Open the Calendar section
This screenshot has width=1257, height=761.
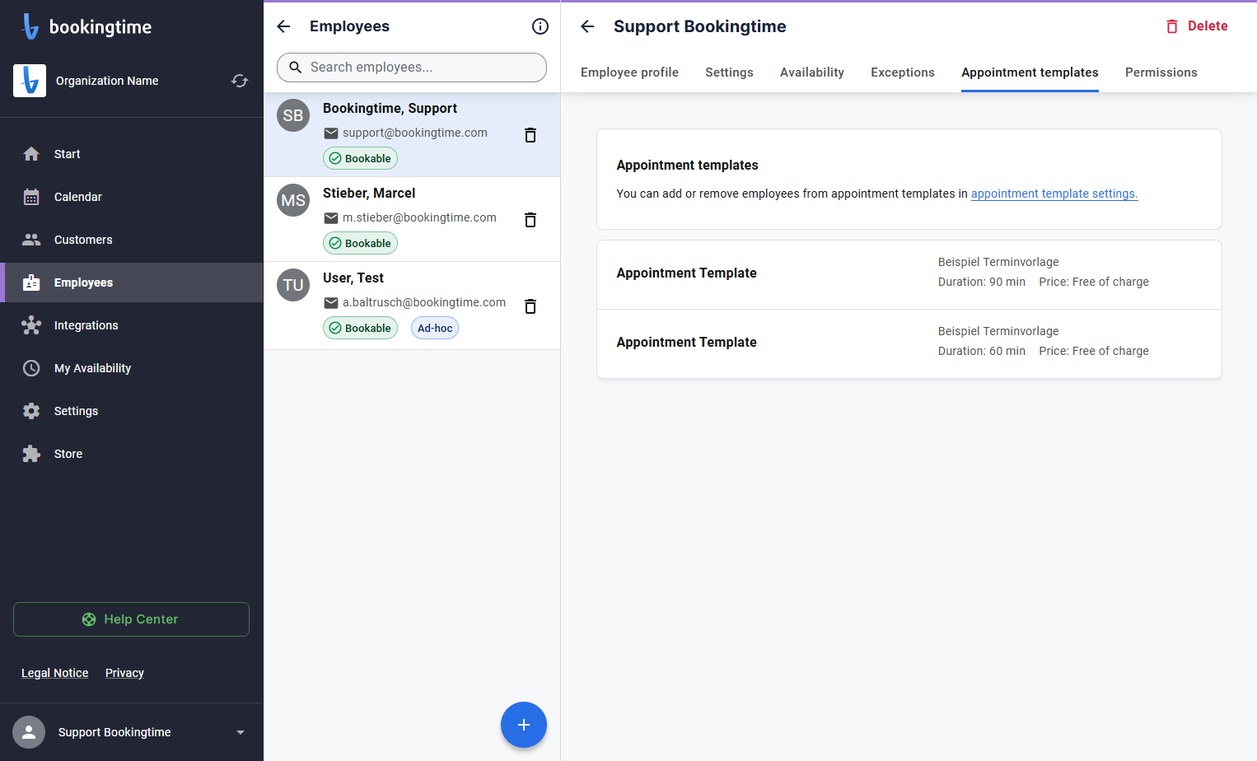[x=132, y=197]
